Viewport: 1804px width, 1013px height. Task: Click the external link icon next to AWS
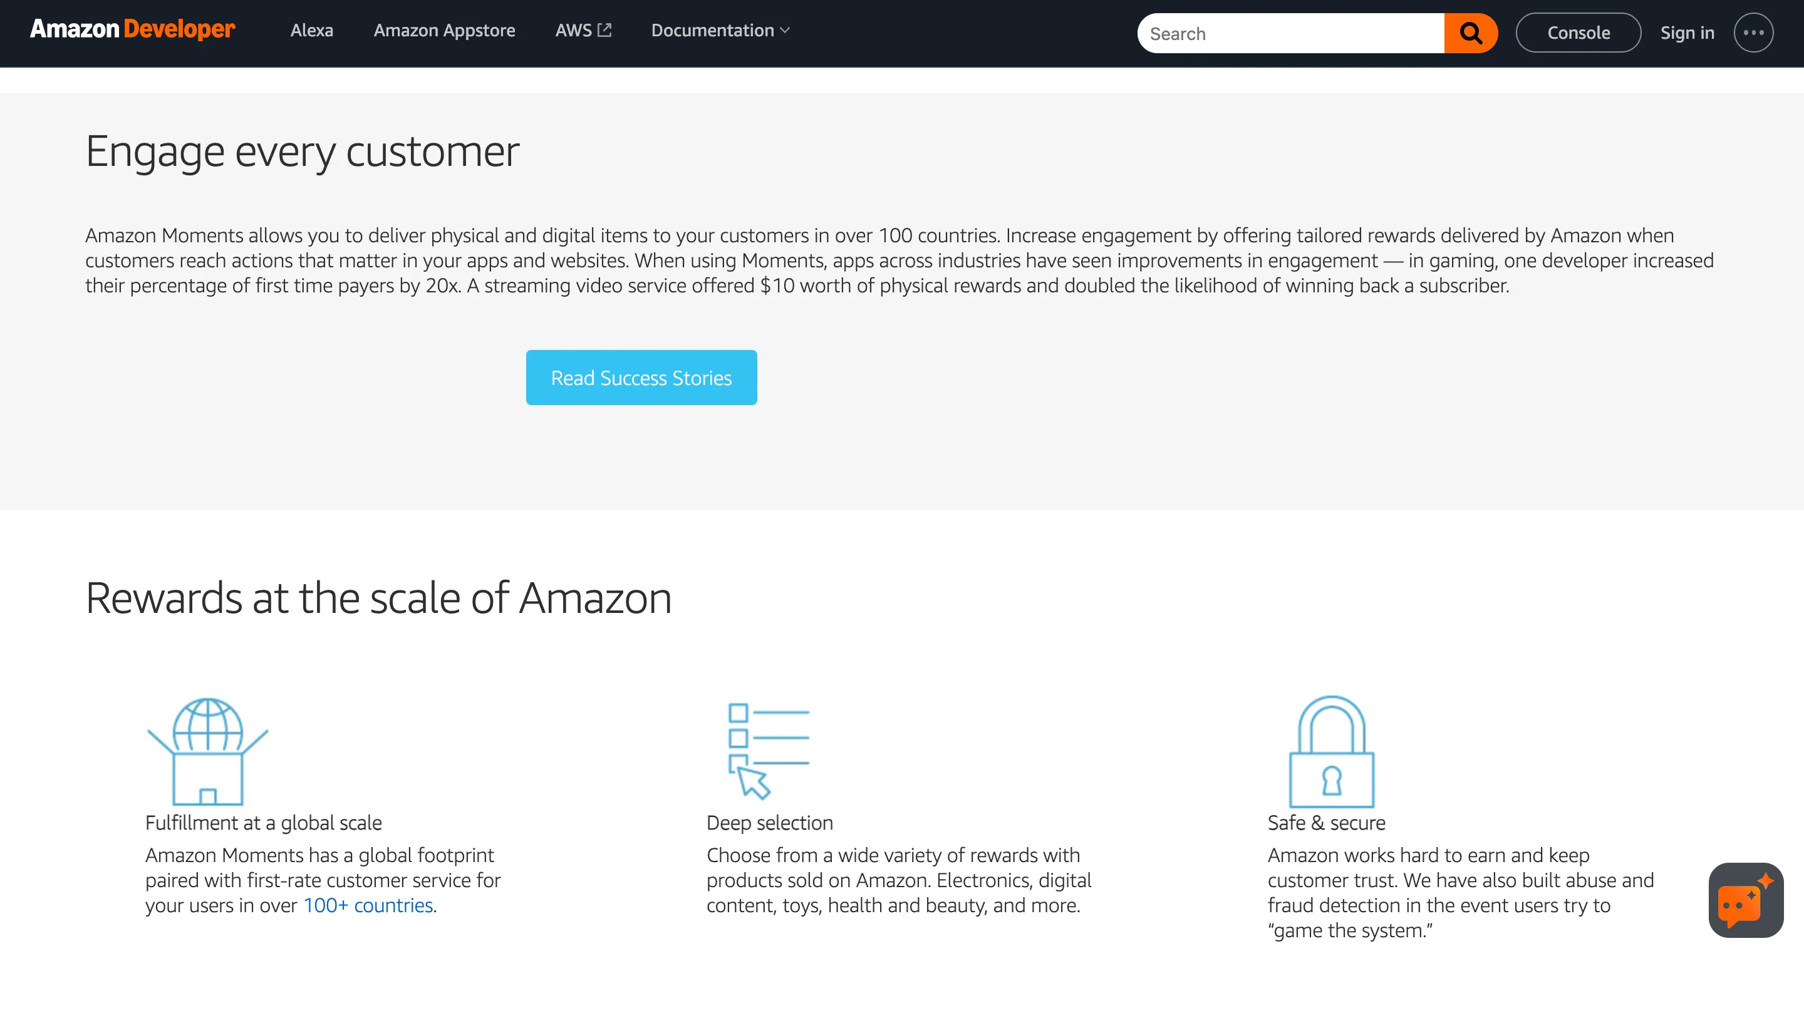click(x=605, y=29)
